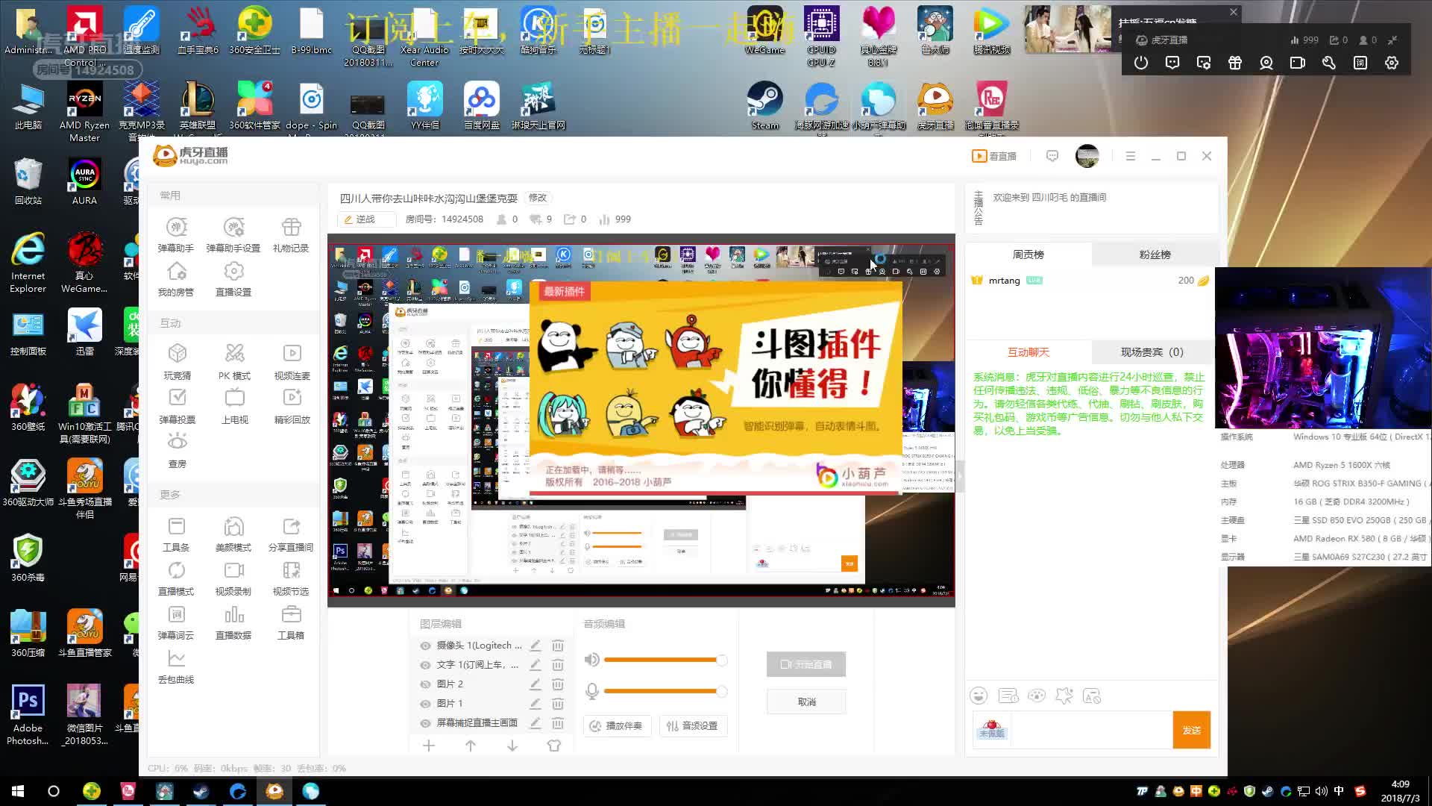Open 直播数据 statistics
This screenshot has width=1432, height=806.
point(233,622)
